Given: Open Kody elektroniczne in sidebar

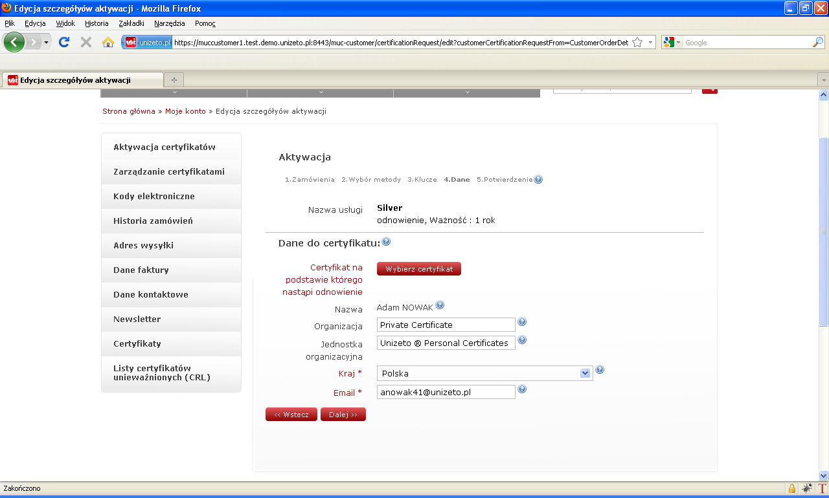Looking at the screenshot, I should pyautogui.click(x=171, y=196).
